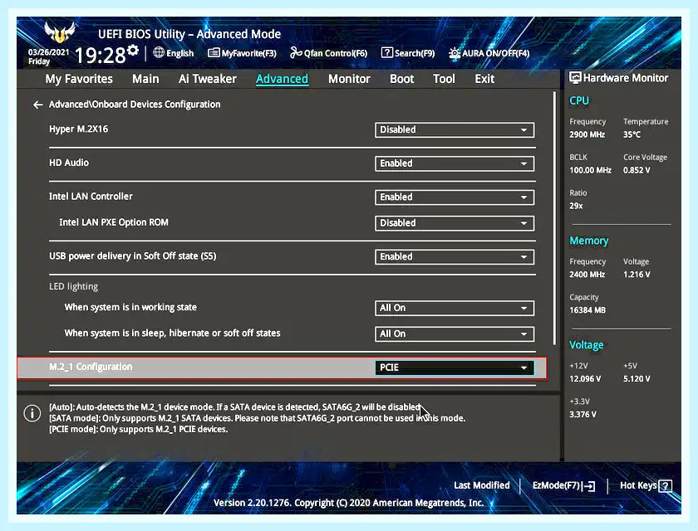The image size is (698, 531).
Task: Open Intel LAN PXE Option ROM dropdown
Action: click(455, 223)
